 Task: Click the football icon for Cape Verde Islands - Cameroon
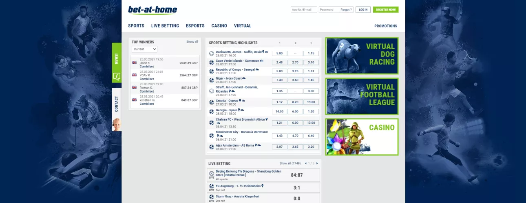point(211,63)
